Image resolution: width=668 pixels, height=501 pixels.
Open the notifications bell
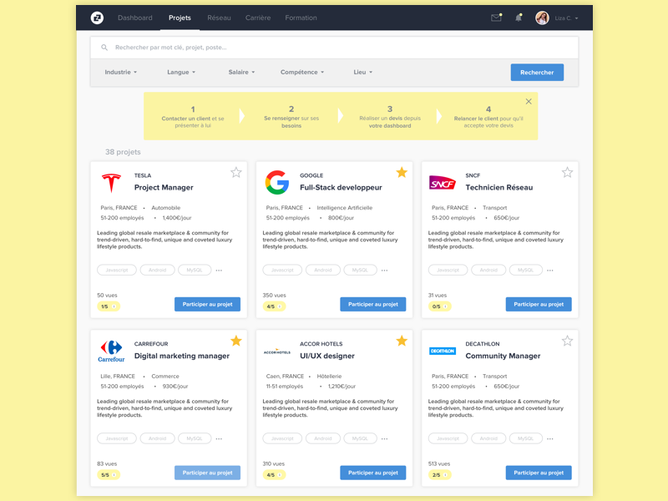point(519,17)
